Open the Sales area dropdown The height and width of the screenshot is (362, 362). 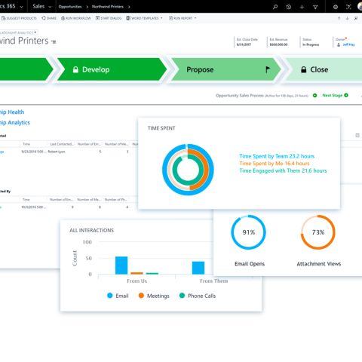(x=41, y=7)
